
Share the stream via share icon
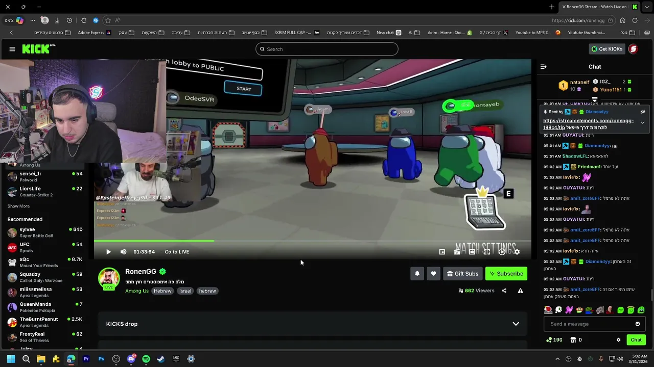pos(504,291)
